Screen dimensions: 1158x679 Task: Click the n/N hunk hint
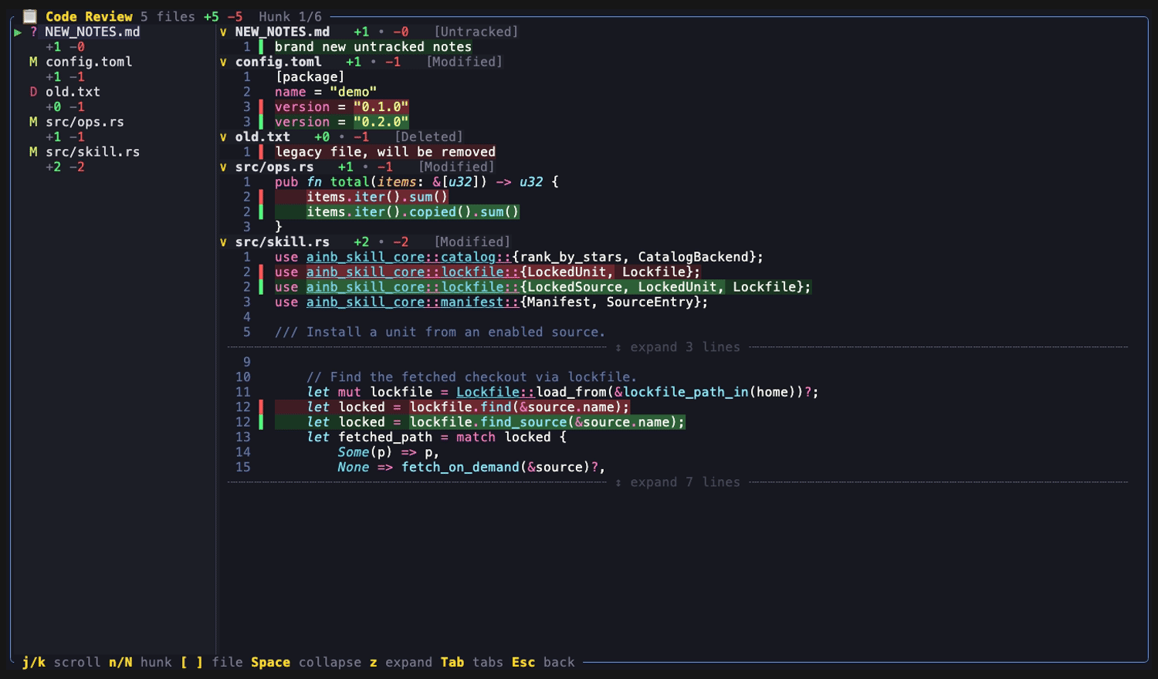pyautogui.click(x=141, y=662)
